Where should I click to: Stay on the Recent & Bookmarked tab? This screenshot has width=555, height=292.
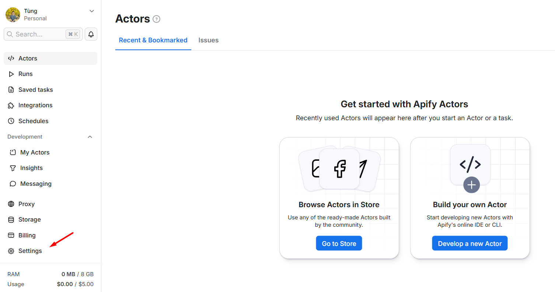153,40
